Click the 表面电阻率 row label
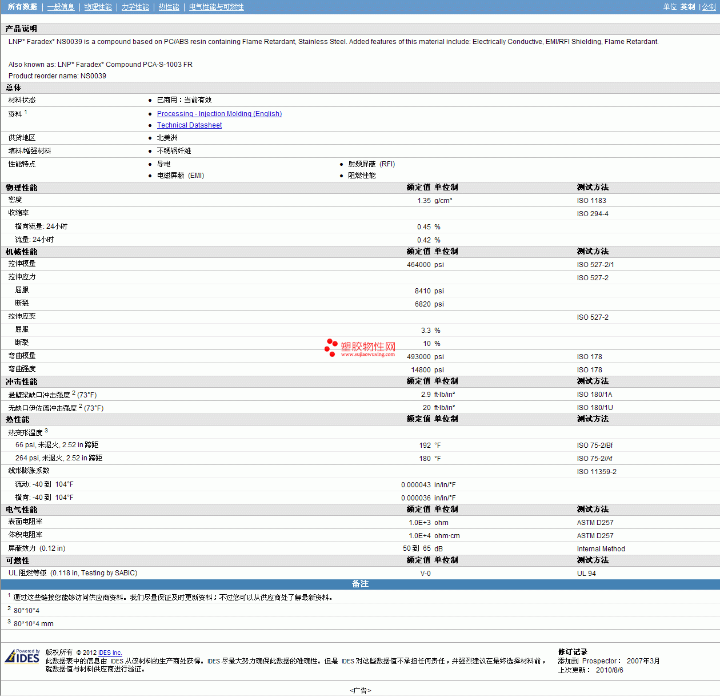The width and height of the screenshot is (720, 696). pos(26,522)
